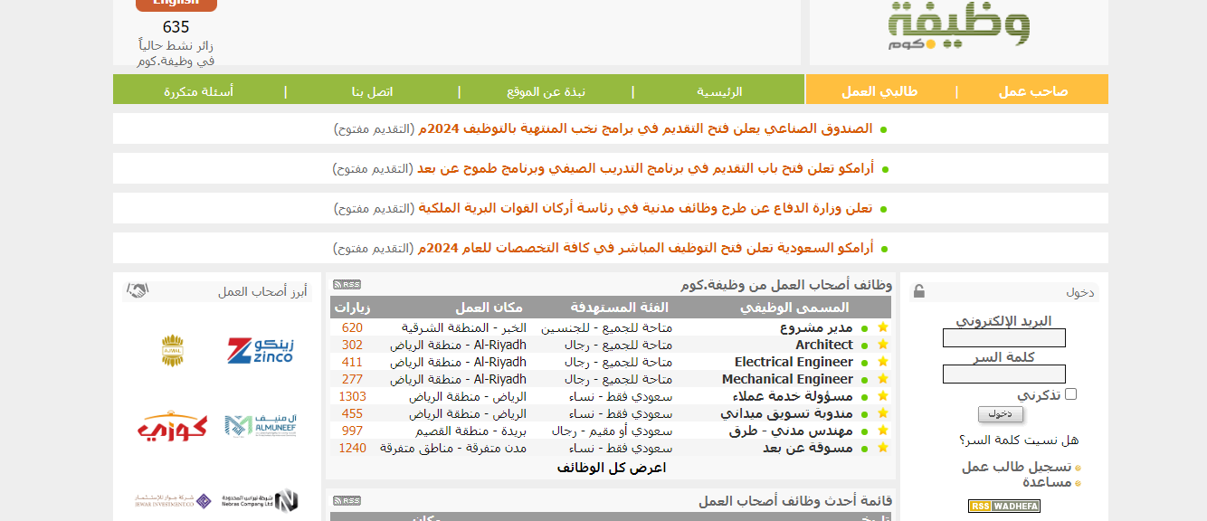Click the مكان العمل column header
The width and height of the screenshot is (1207, 521).
click(x=489, y=308)
